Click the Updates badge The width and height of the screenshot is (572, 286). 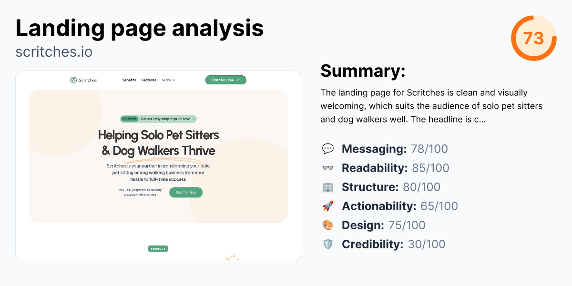[129, 119]
